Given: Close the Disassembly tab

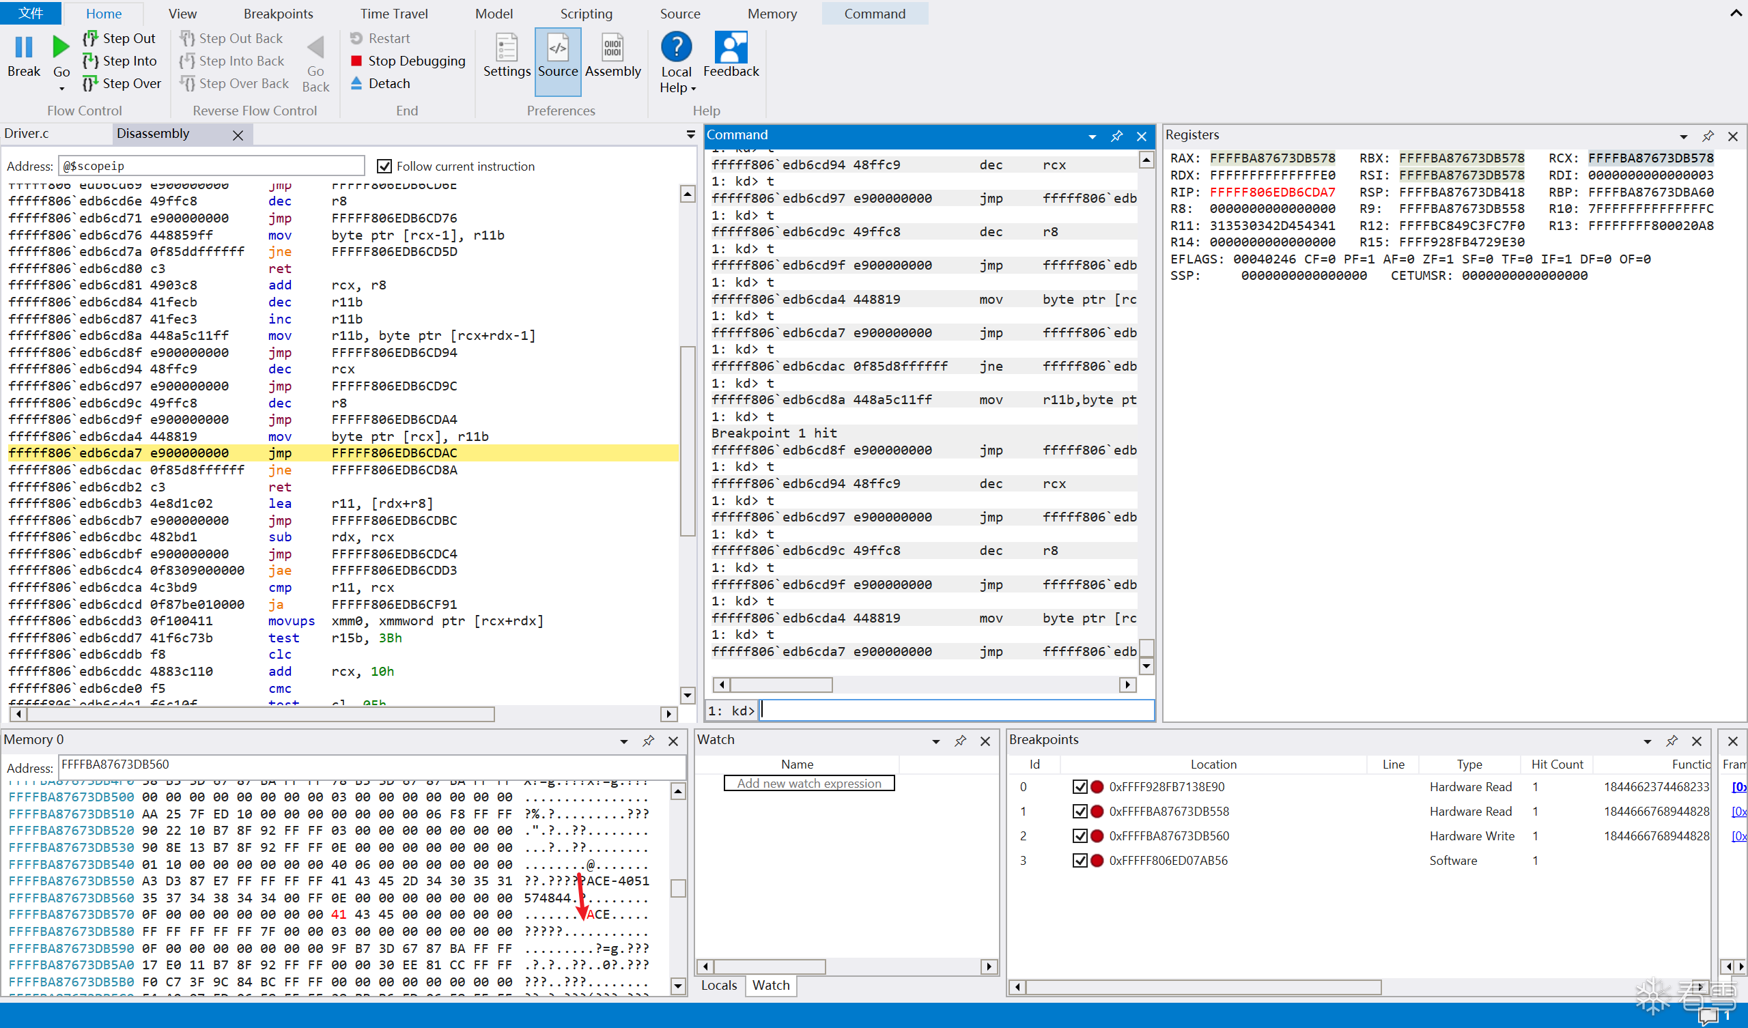Looking at the screenshot, I should 238,135.
